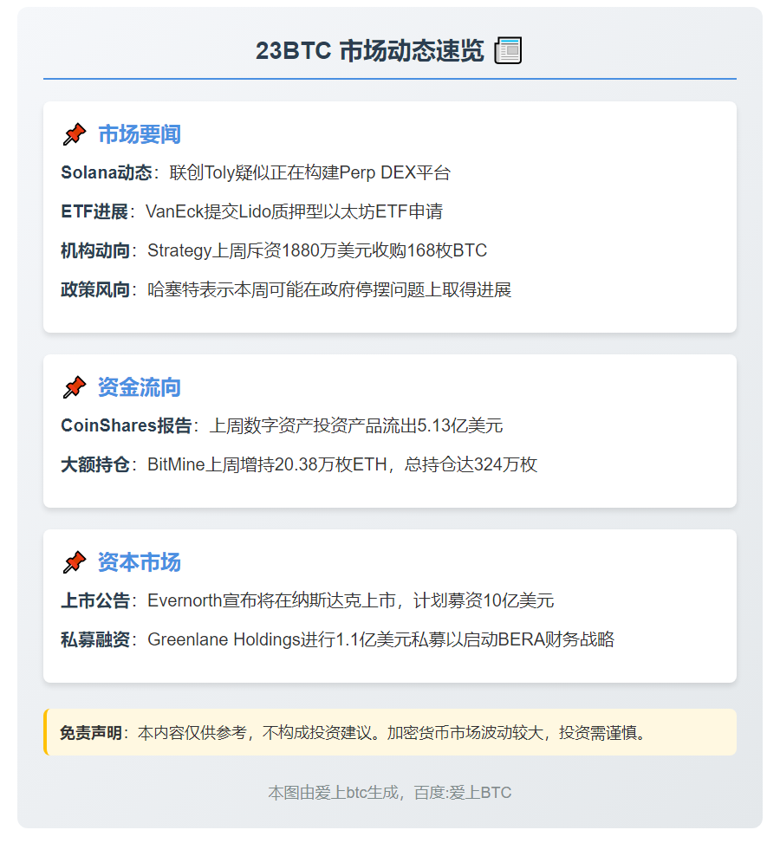Click the CoinShares报告 label
780x856 pixels.
(118, 425)
